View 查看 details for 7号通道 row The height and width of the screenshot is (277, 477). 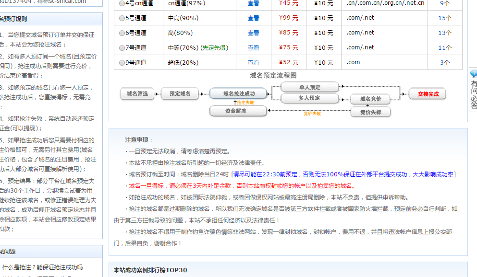[253, 48]
